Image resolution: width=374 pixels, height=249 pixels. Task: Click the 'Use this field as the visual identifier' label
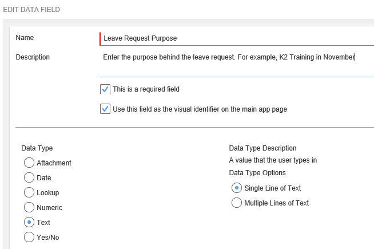(x=200, y=109)
